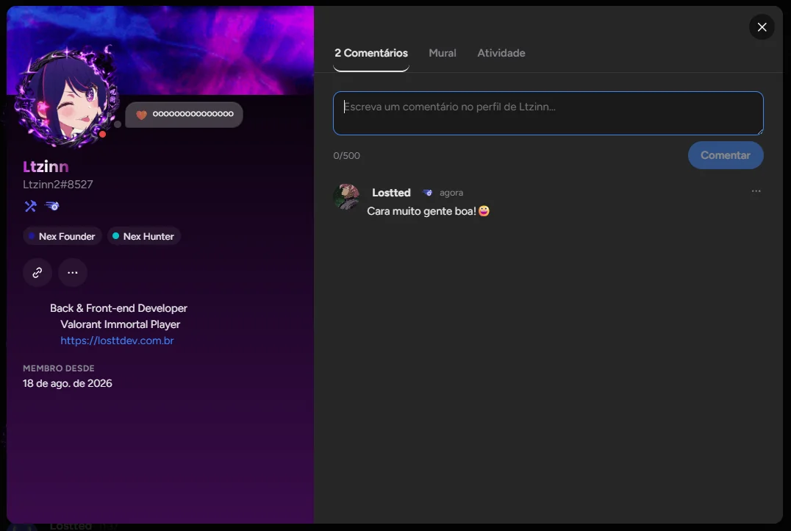Click the heart custom status bubble

(184, 115)
